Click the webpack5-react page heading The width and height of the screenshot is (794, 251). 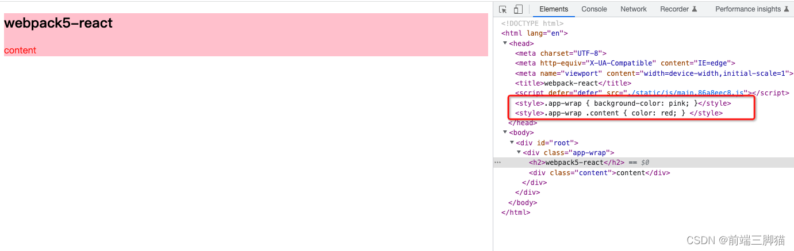(x=58, y=23)
